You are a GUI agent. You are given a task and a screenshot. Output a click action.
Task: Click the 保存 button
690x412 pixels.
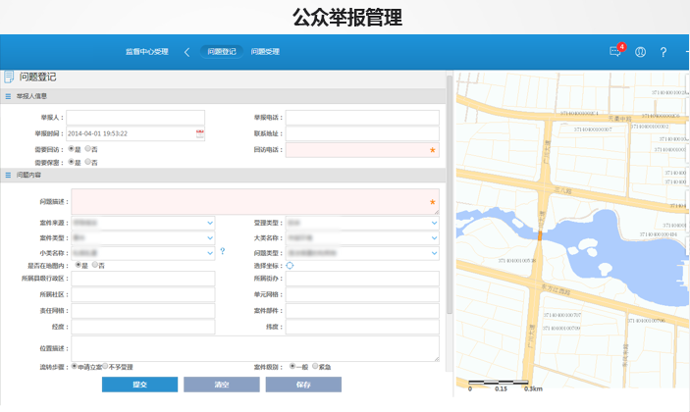tap(303, 385)
